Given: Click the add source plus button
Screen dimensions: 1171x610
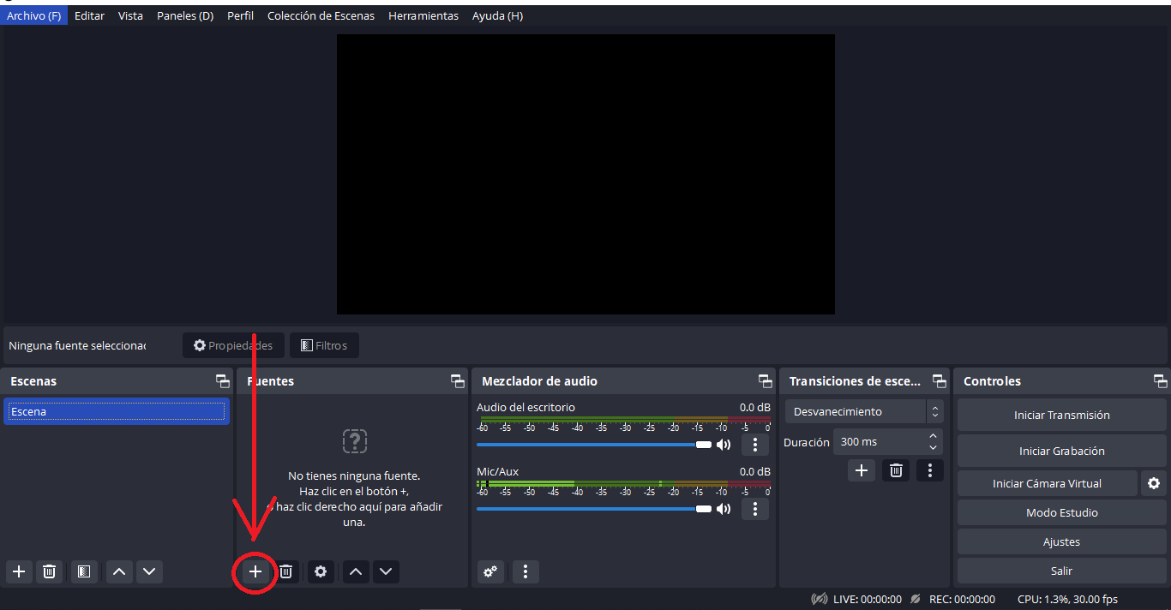Looking at the screenshot, I should (255, 571).
